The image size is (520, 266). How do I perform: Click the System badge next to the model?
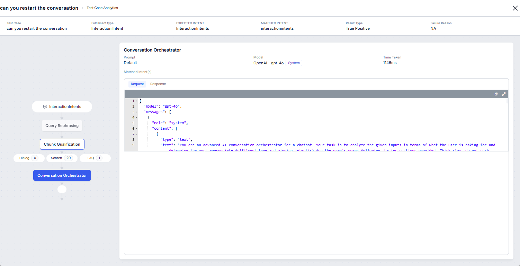coord(294,63)
